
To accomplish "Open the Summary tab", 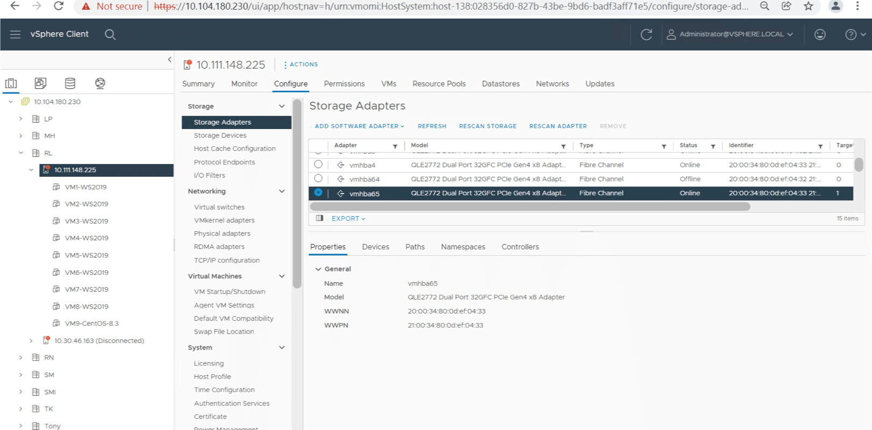I will (x=198, y=84).
